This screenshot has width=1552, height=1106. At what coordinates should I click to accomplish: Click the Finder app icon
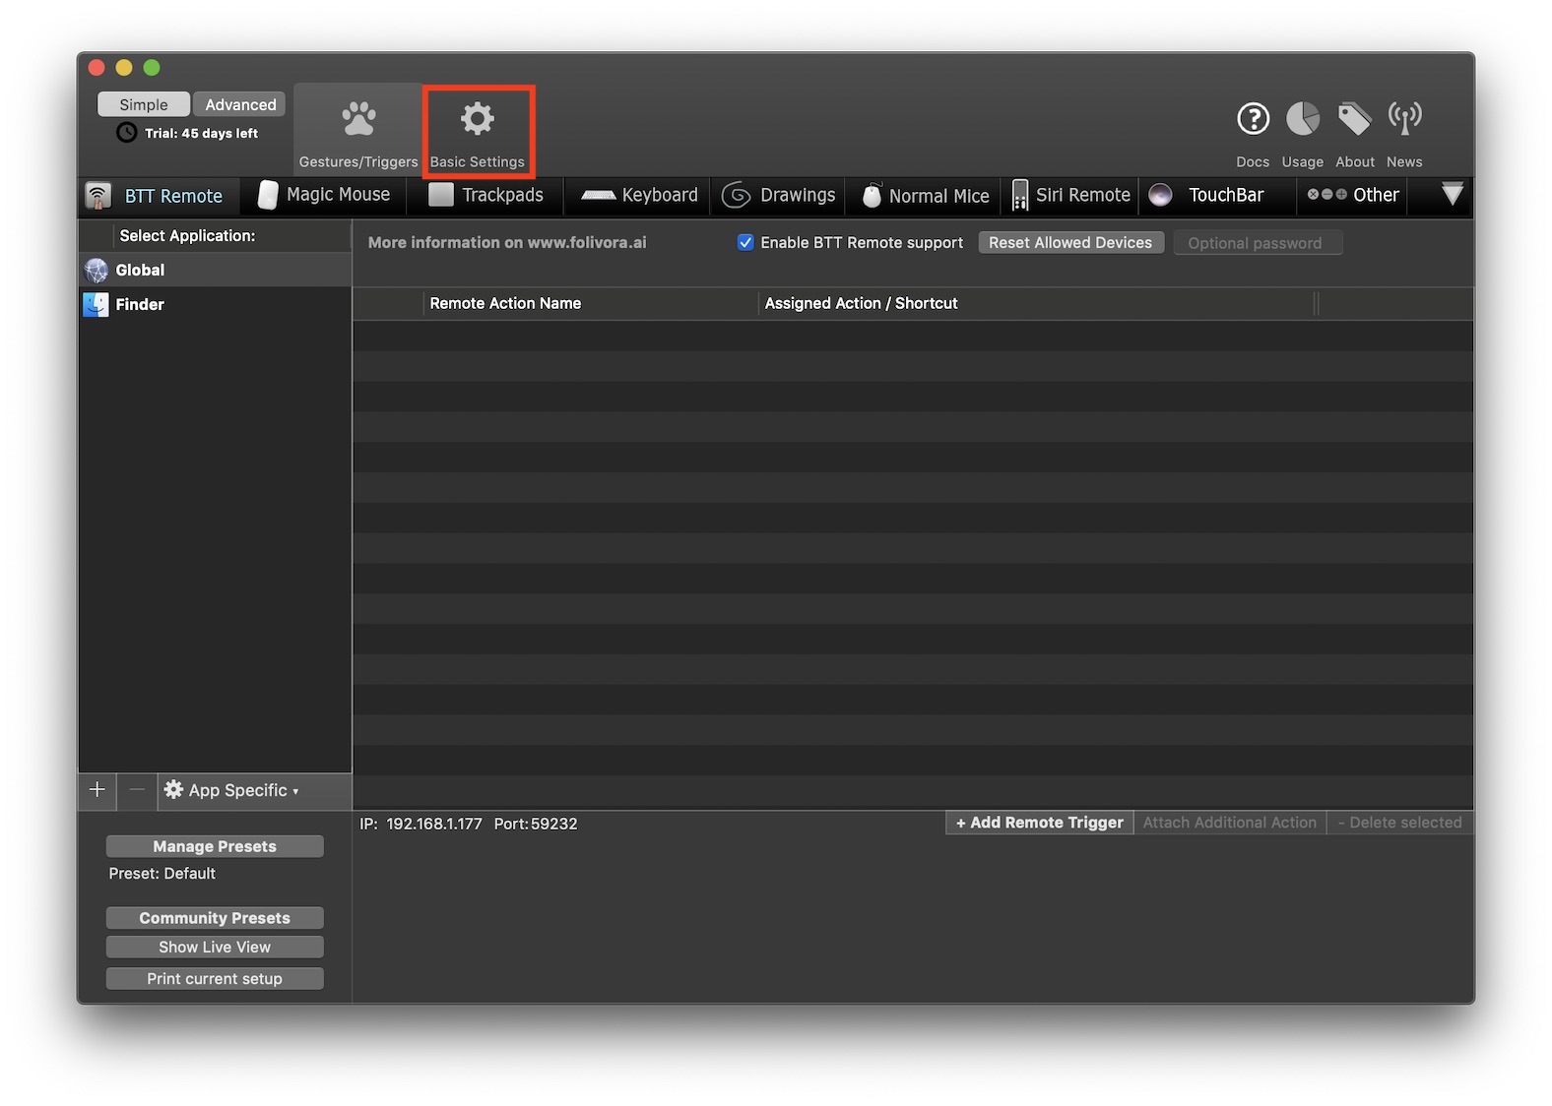pos(97,305)
